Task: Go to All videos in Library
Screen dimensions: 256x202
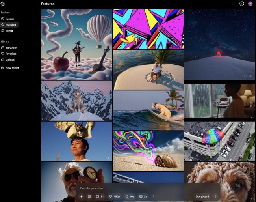Action: pyautogui.click(x=11, y=48)
